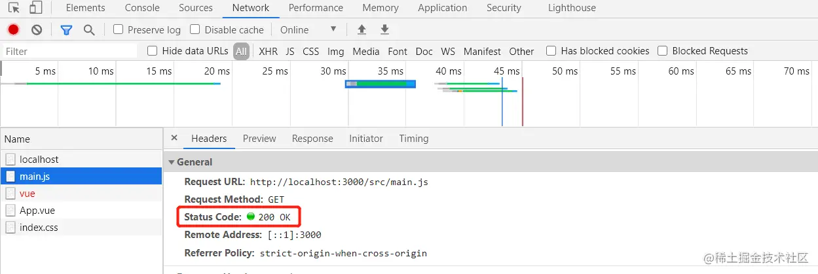Toggle device toolbar icon
The image size is (818, 274).
coord(35,8)
